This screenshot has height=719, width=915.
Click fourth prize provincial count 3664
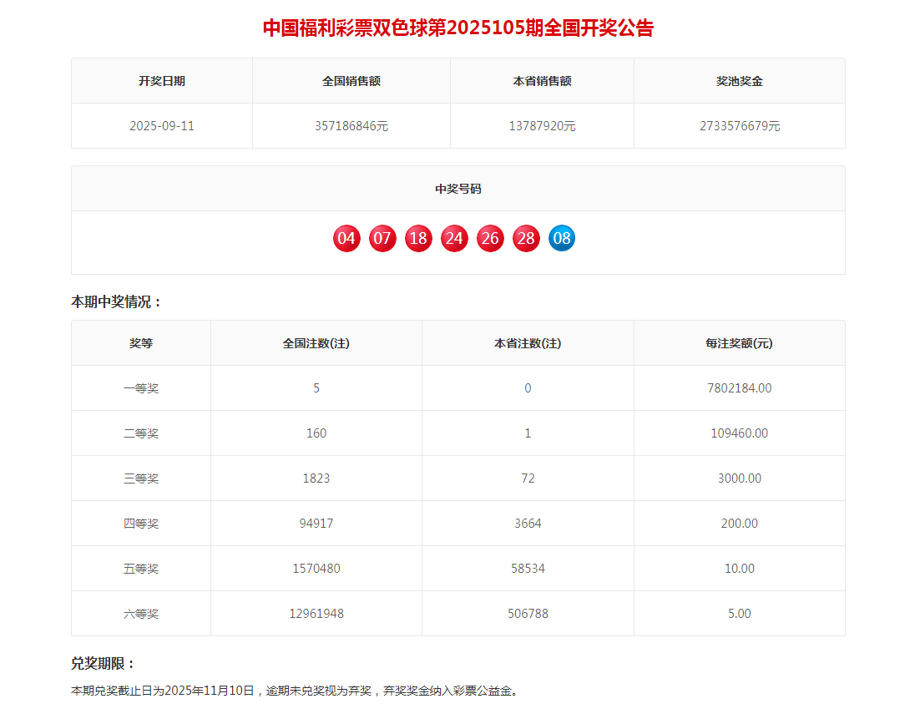point(528,524)
